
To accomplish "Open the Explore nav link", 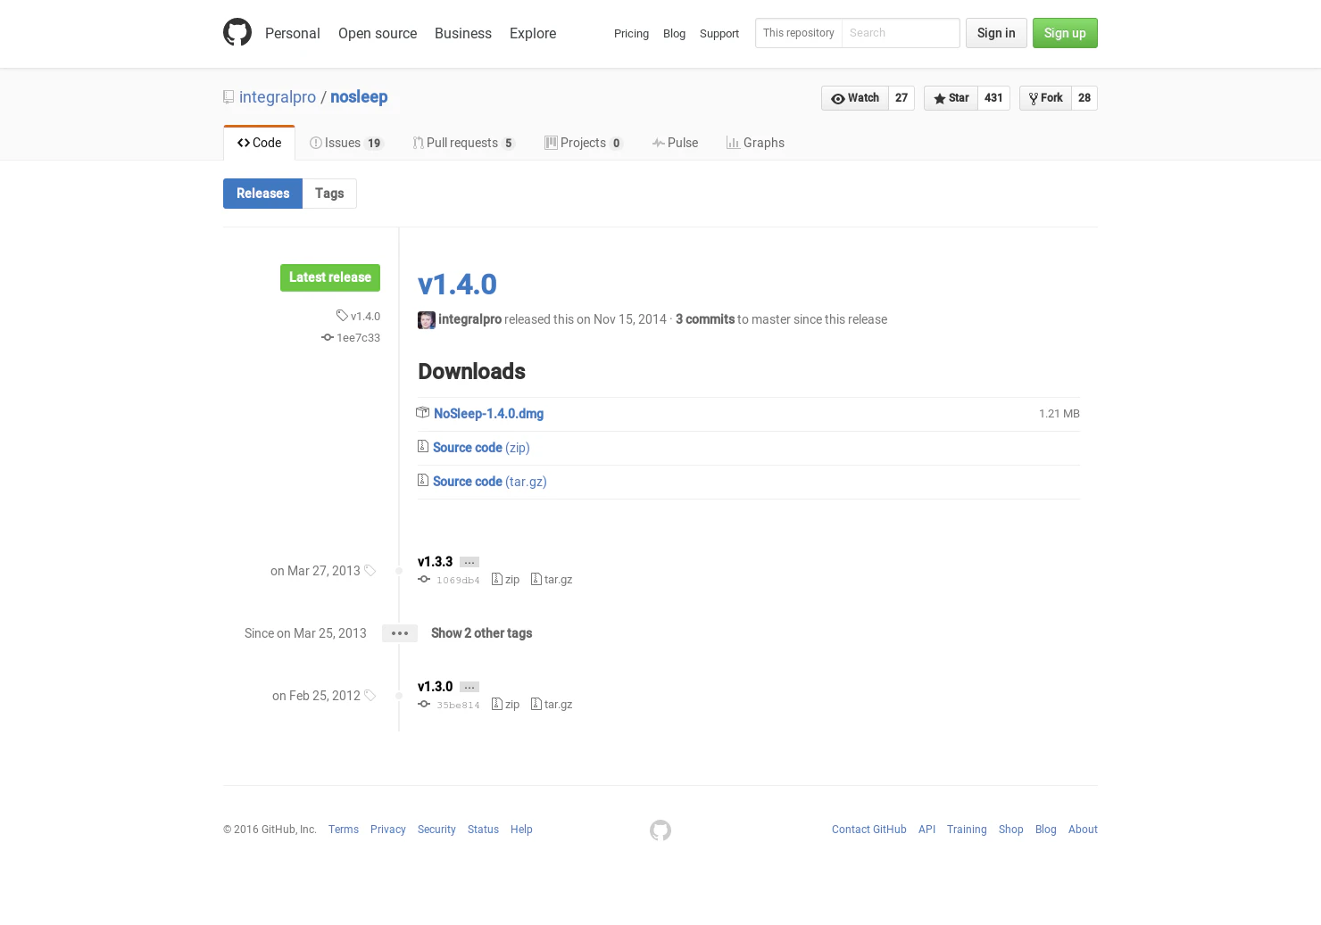I will (x=533, y=33).
